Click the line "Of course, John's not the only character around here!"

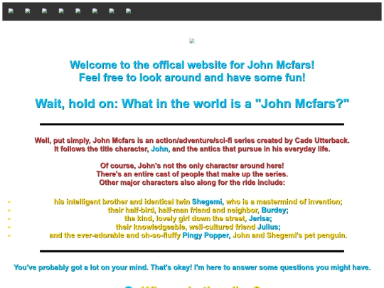coord(192,166)
